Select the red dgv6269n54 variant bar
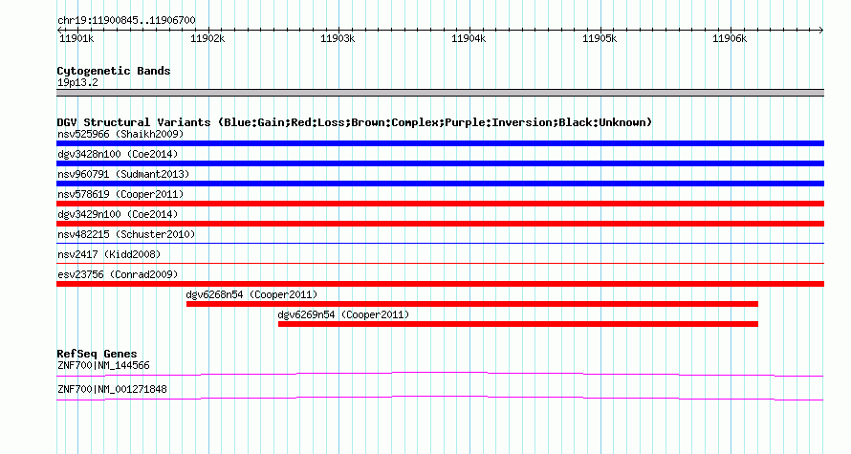 pyautogui.click(x=517, y=324)
